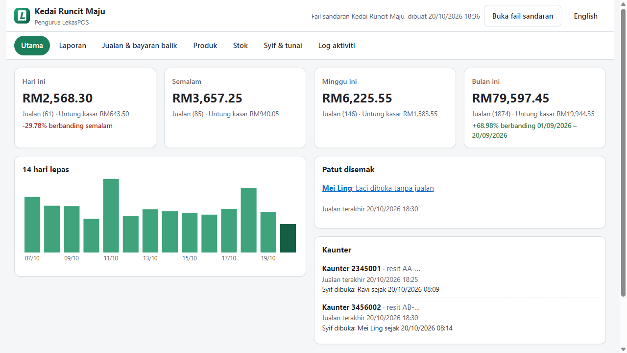Go to Jualan & bayaran balik
This screenshot has height=353, width=627.
pos(140,46)
